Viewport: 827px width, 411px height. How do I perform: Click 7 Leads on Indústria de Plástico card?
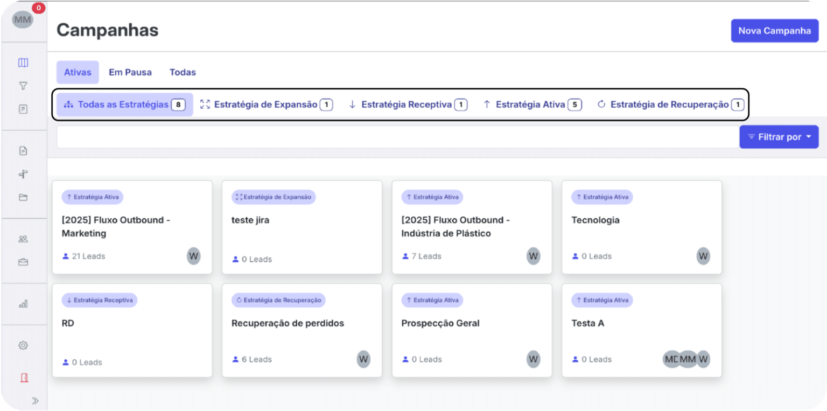(422, 256)
